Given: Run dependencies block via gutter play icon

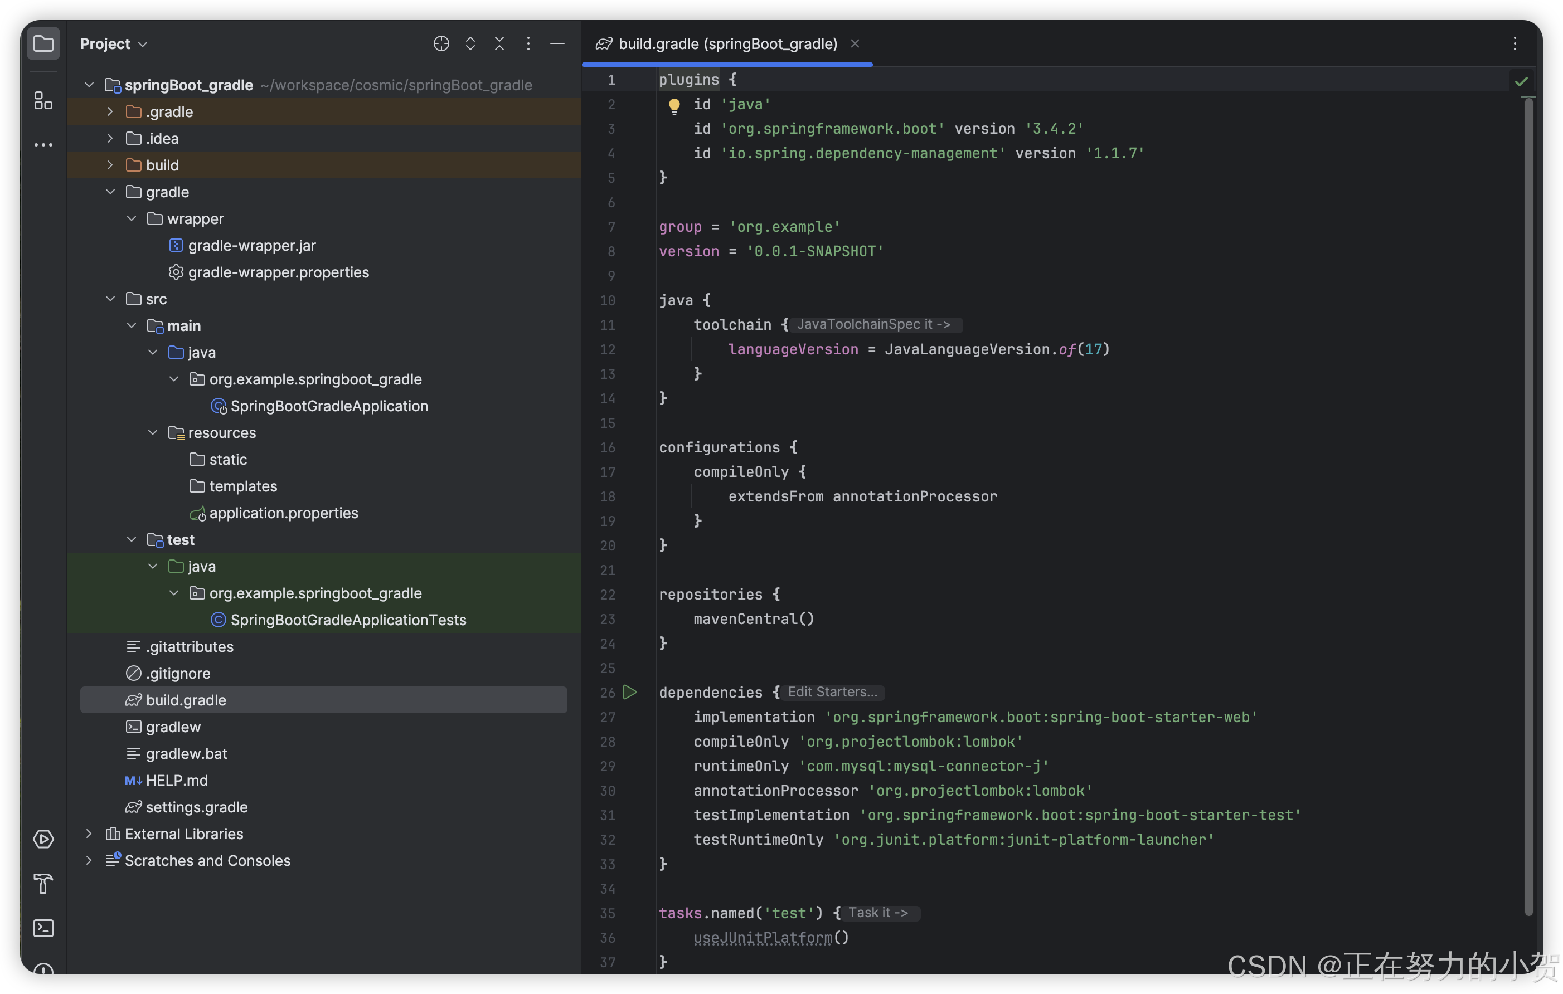Looking at the screenshot, I should [x=629, y=693].
